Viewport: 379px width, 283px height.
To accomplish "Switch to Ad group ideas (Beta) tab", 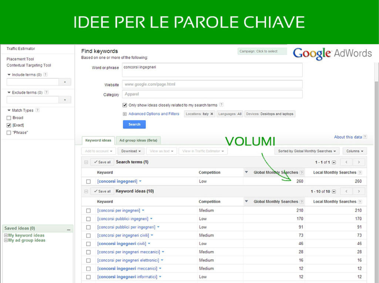I will click(138, 140).
